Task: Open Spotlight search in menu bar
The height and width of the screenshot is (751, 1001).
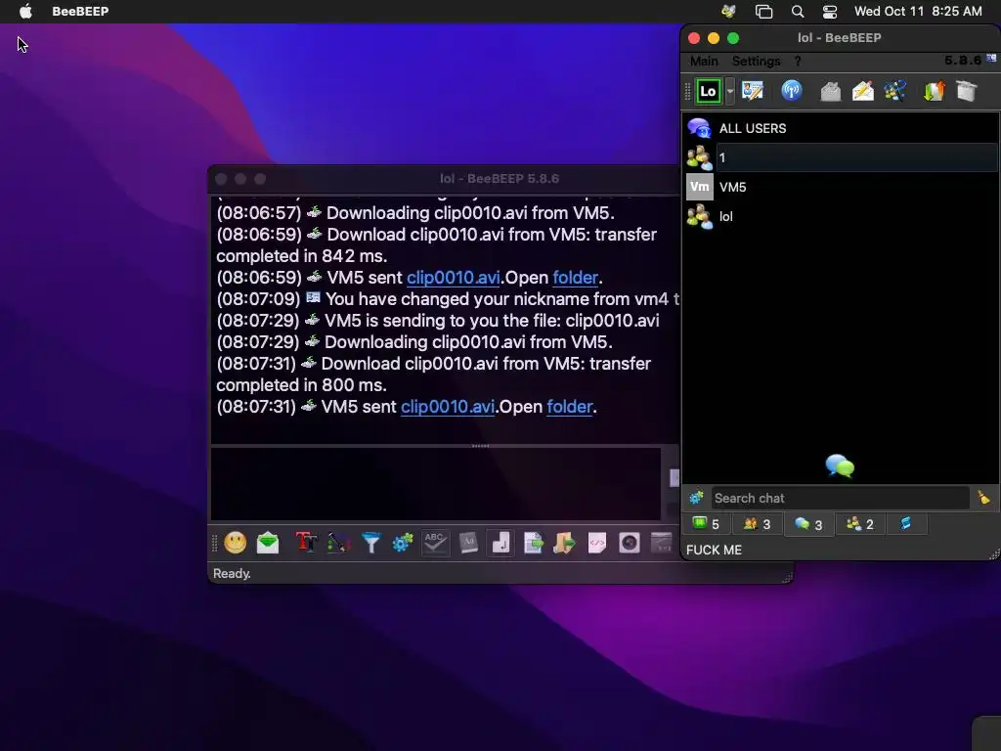Action: click(798, 11)
